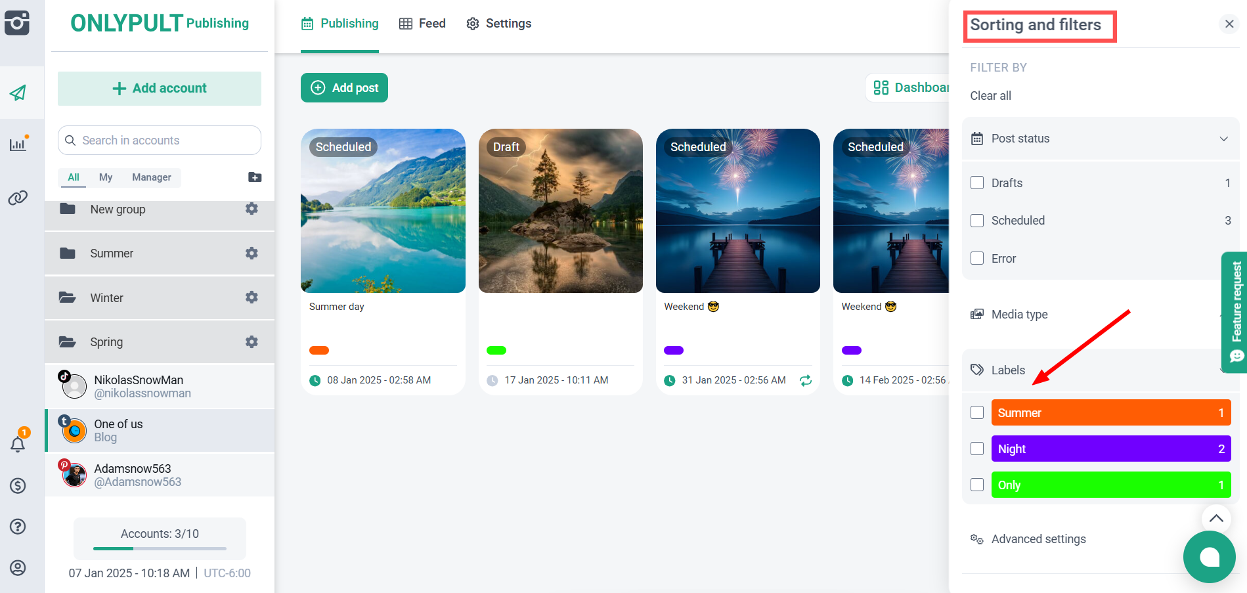Click the Add account button
This screenshot has height=593, width=1247.
click(x=160, y=89)
